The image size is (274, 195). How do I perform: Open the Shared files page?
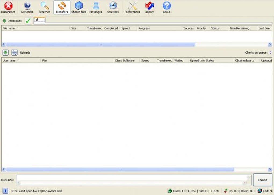[x=79, y=8]
